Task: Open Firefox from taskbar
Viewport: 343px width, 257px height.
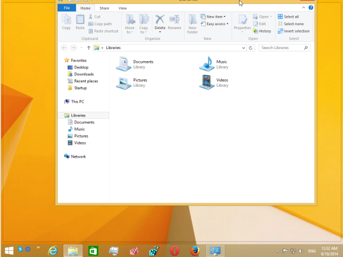Action: click(195, 251)
